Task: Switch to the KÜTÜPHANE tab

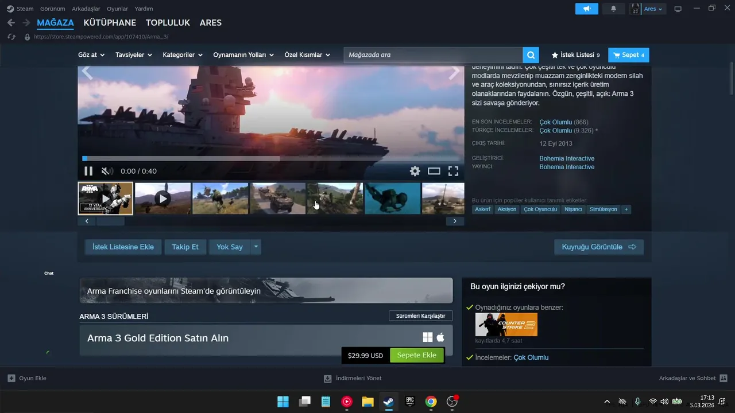Action: point(110,22)
